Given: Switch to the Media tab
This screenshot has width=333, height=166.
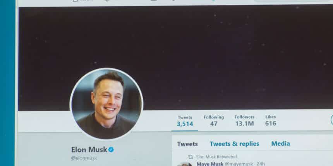Looking at the screenshot, I should pyautogui.click(x=281, y=144).
